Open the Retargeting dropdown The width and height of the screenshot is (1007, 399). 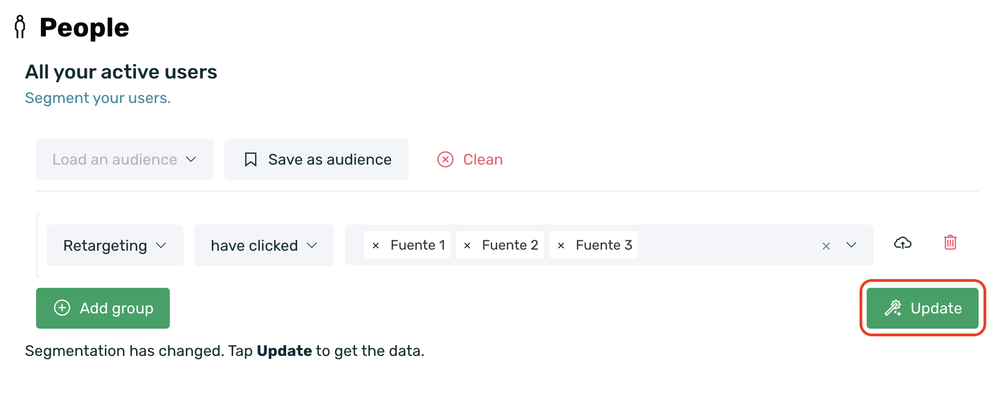(115, 245)
